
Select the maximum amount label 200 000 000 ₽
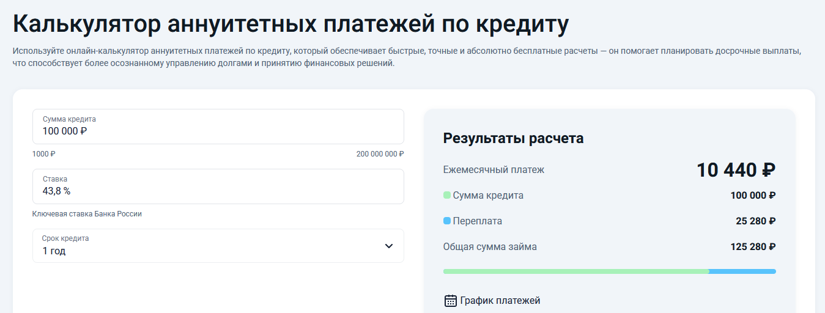point(380,154)
